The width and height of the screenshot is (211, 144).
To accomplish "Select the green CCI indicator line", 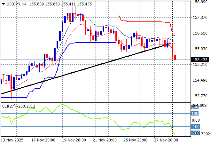I will click(x=88, y=117).
